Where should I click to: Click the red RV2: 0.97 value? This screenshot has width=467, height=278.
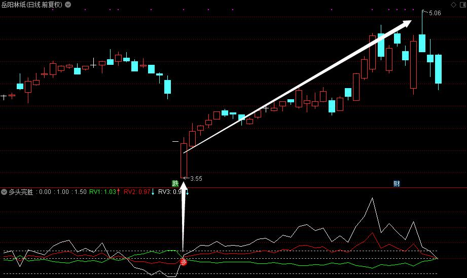click(137, 192)
